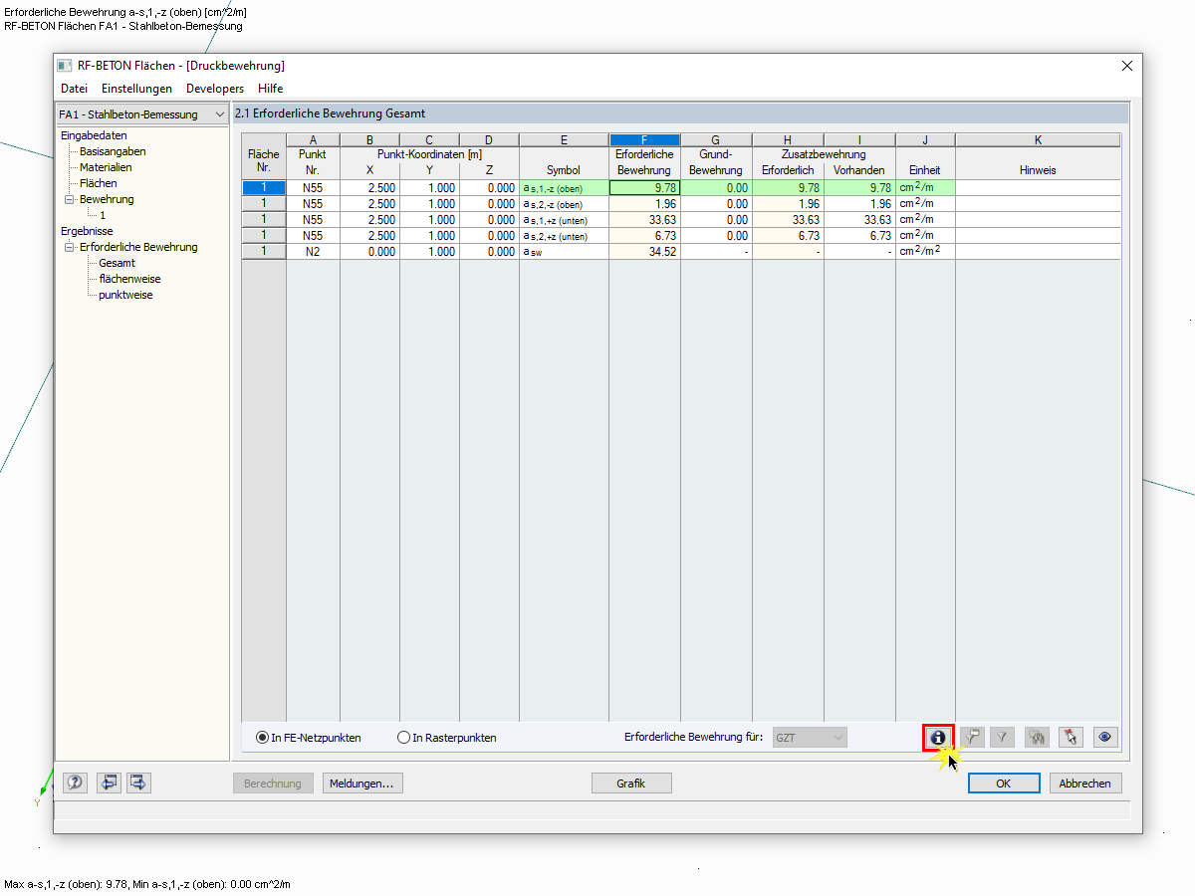This screenshot has width=1195, height=896.
Task: Click the info icon for reinforcement details
Action: [x=937, y=737]
